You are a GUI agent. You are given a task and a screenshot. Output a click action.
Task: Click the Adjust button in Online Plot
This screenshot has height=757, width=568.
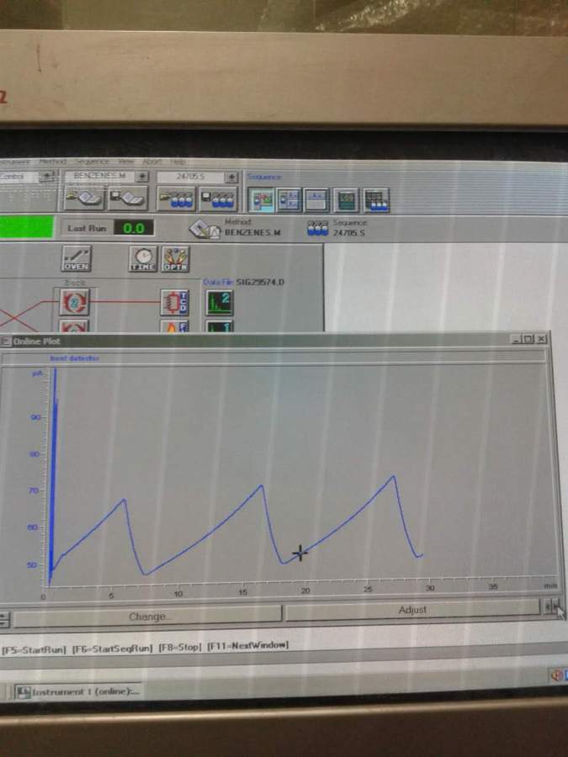coord(412,611)
